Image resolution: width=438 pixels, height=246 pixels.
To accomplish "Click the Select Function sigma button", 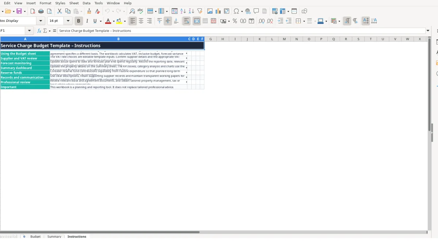I will point(45,31).
